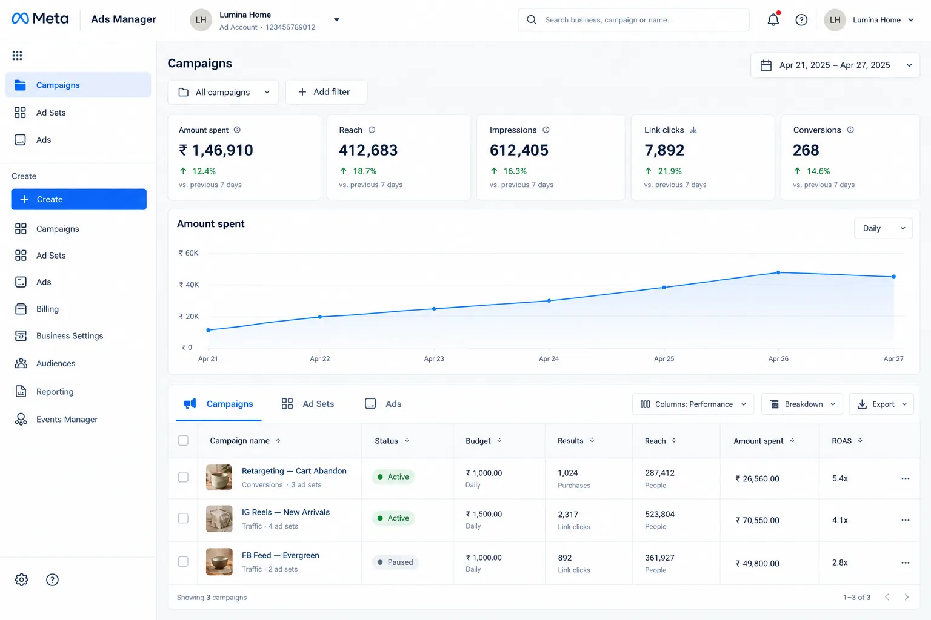Click help icon at sidebar bottom
This screenshot has width=931, height=620.
[x=53, y=579]
